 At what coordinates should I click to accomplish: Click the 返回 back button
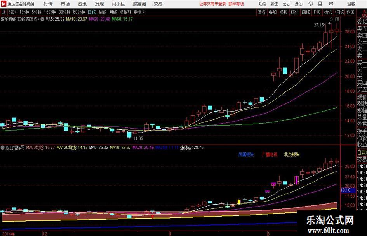pos(350,12)
